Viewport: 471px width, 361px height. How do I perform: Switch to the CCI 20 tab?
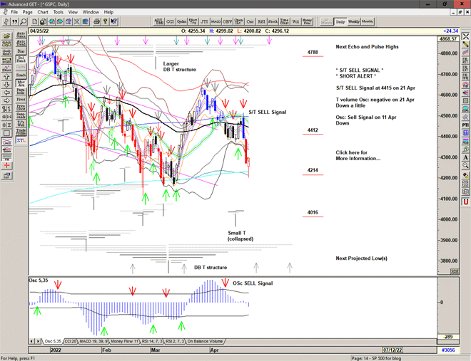click(x=74, y=342)
